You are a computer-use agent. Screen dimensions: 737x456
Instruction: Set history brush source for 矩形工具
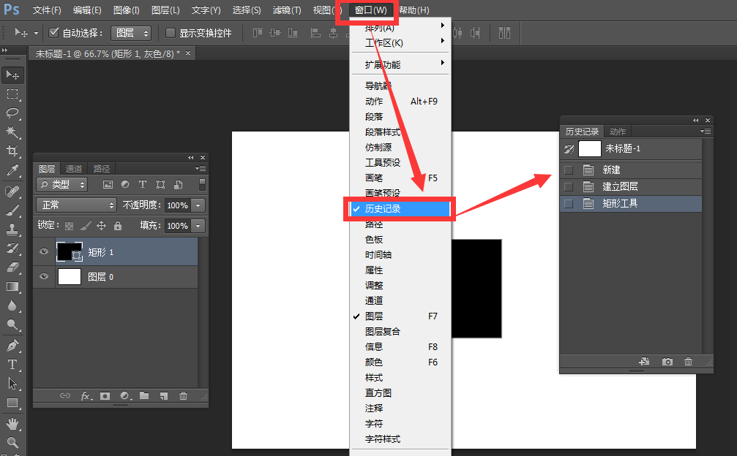coord(568,204)
